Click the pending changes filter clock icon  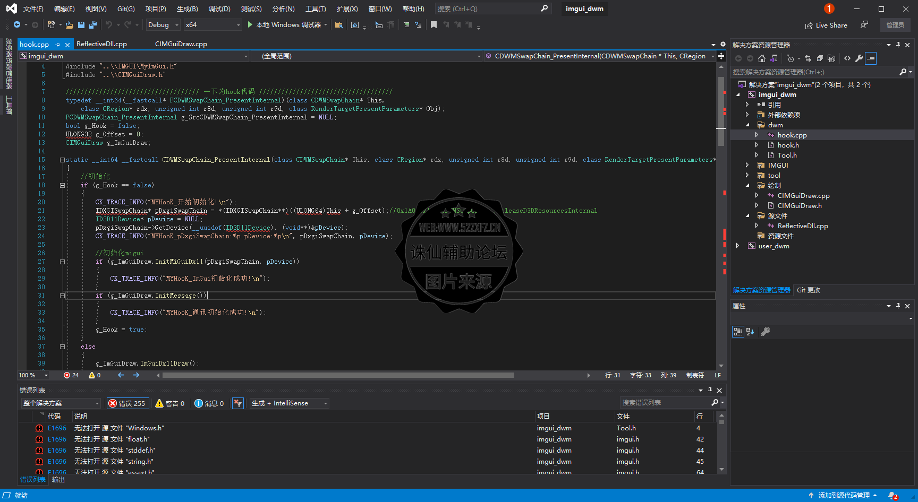(x=790, y=58)
